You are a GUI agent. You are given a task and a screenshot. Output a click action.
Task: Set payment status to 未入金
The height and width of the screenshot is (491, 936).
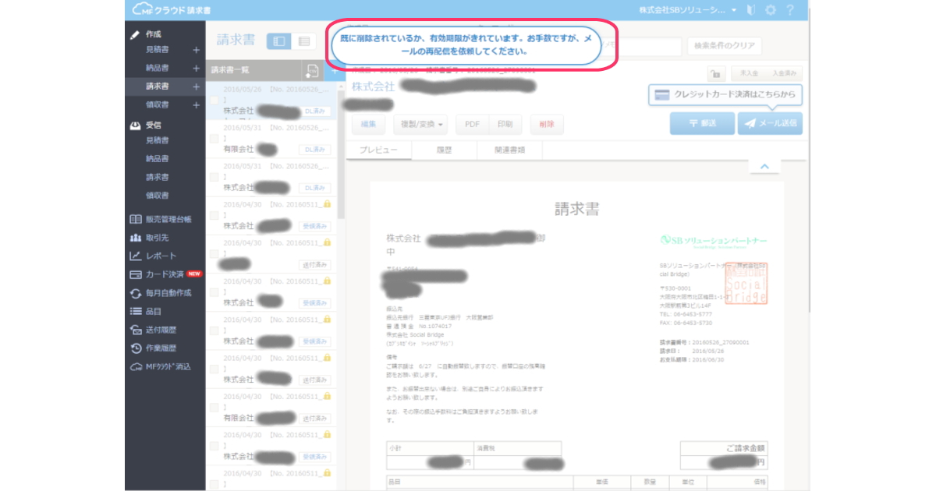click(747, 73)
